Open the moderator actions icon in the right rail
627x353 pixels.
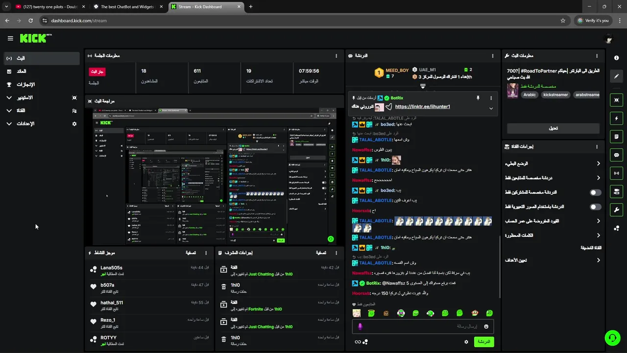click(616, 191)
